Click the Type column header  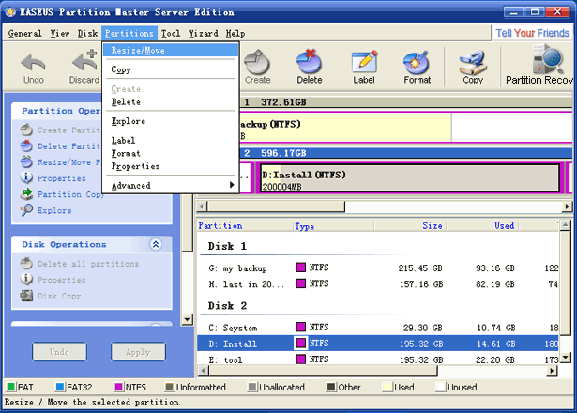pyautogui.click(x=334, y=225)
